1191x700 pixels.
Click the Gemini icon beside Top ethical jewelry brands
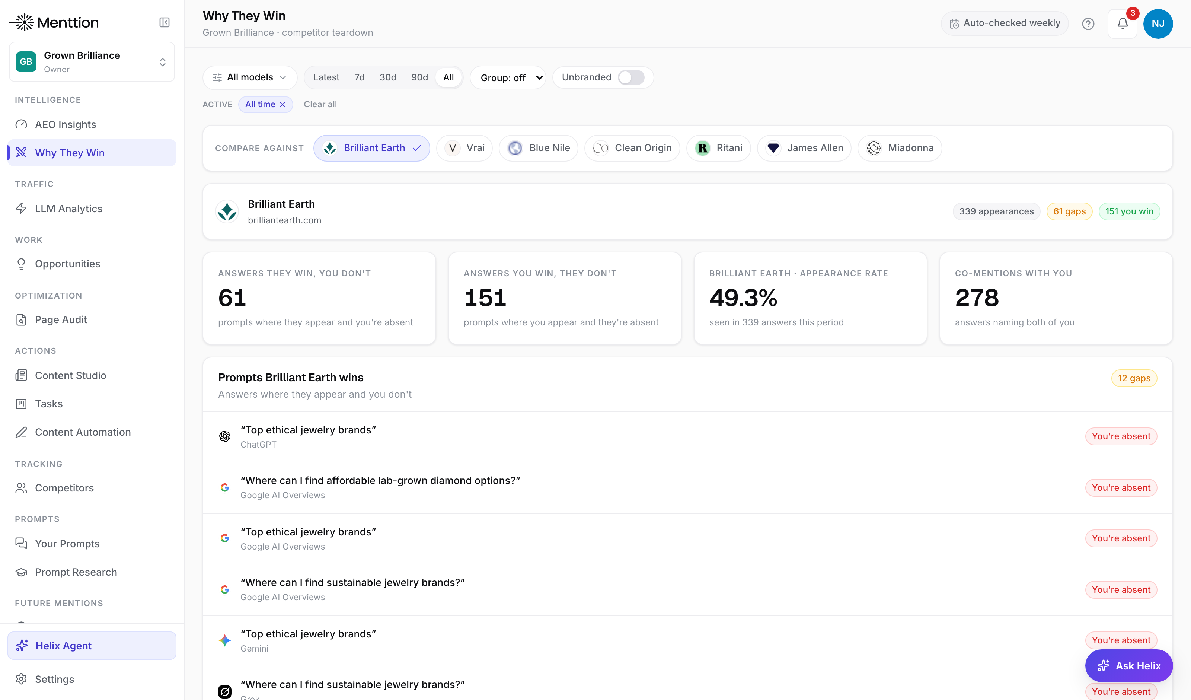click(224, 640)
